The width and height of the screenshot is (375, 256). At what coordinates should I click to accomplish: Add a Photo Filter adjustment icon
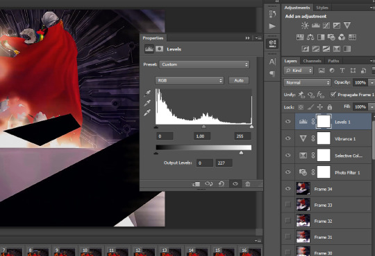click(x=331, y=37)
